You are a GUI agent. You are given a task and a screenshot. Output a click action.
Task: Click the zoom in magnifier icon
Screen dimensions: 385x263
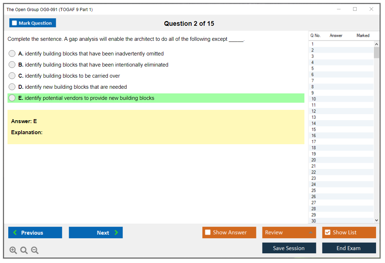click(13, 250)
